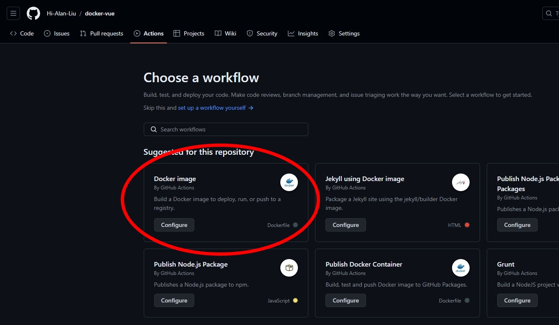Click the Hi-Alan-Liu owner link

(61, 13)
